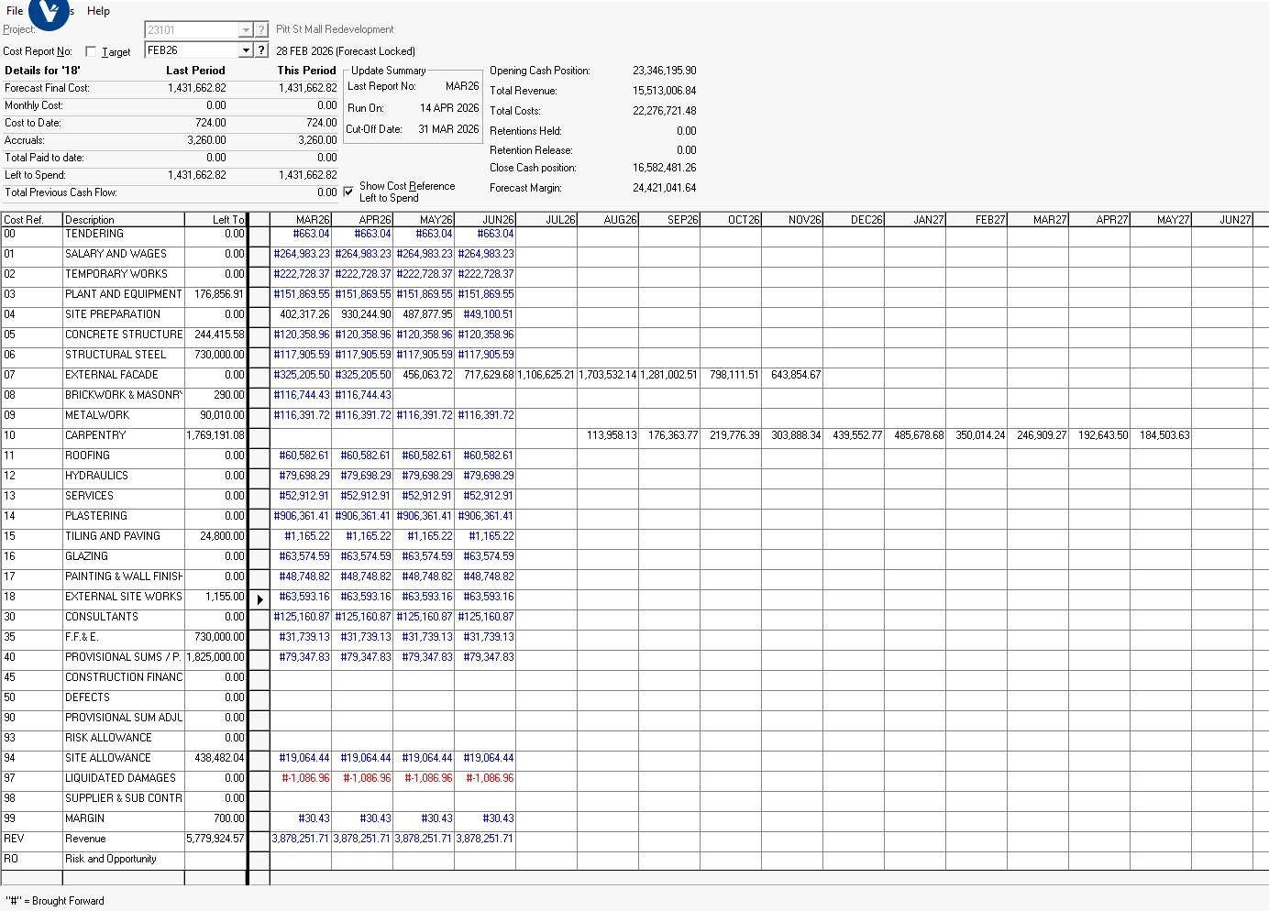Select the Risk and Opportunity row description

pos(124,859)
